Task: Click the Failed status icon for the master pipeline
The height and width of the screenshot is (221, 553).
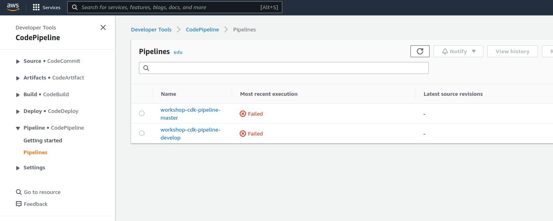Action: tap(243, 114)
